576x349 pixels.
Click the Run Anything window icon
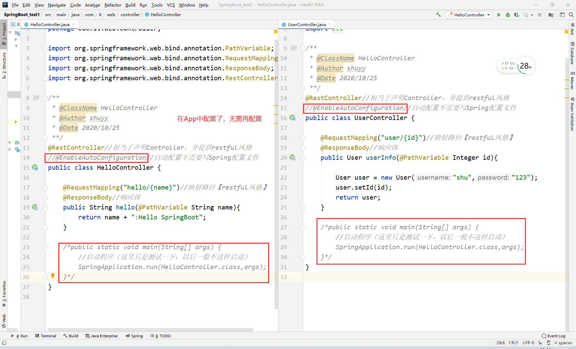(562, 15)
